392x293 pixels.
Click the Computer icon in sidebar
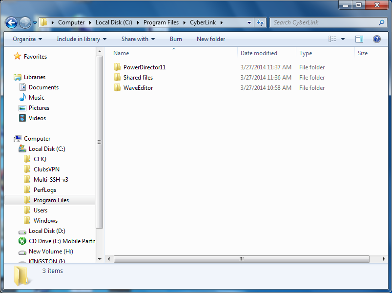click(x=18, y=138)
